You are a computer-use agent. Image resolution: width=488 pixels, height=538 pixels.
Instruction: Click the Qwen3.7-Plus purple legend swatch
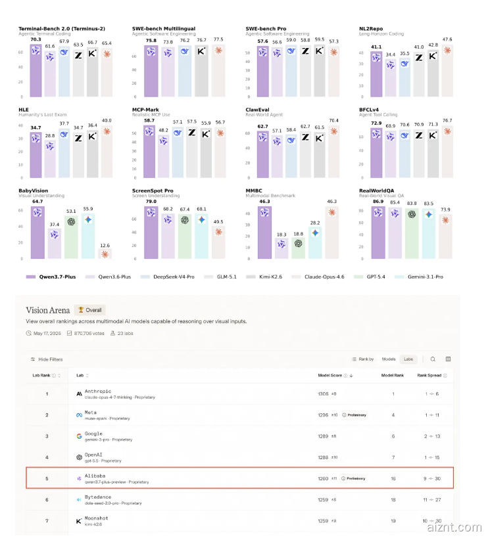pos(31,277)
